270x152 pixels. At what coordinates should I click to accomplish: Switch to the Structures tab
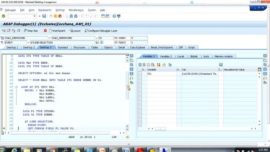pyautogui.click(x=79, y=47)
